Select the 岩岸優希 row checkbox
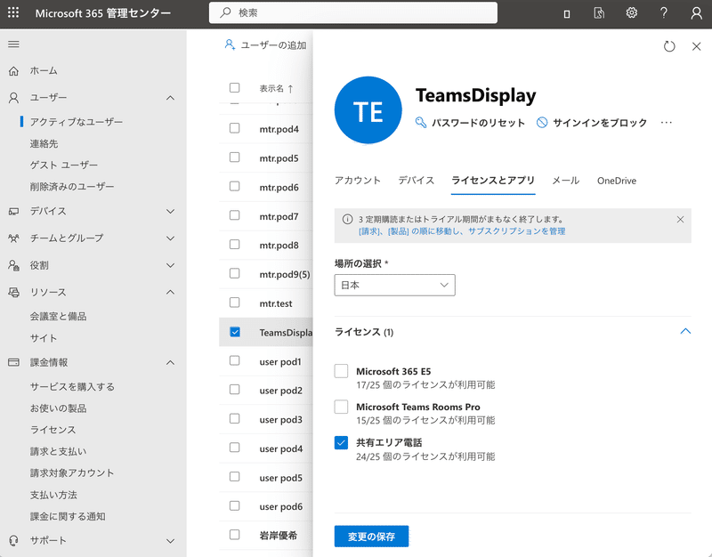The image size is (712, 557). (234, 535)
